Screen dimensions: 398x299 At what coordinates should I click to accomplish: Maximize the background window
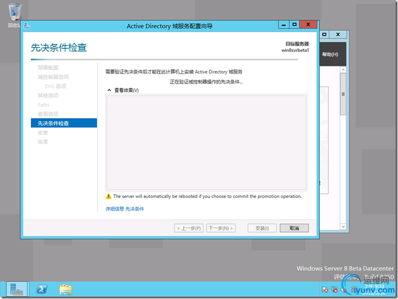[324, 35]
